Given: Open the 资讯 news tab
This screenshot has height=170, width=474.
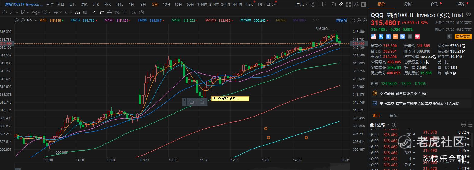Looking at the screenshot, I should tap(434, 4).
